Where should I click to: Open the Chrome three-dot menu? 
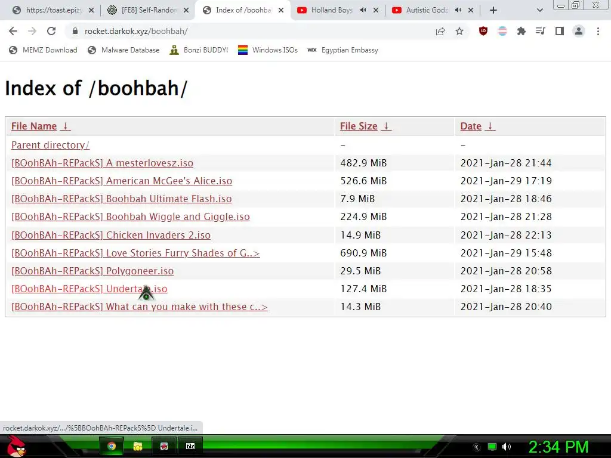(598, 31)
